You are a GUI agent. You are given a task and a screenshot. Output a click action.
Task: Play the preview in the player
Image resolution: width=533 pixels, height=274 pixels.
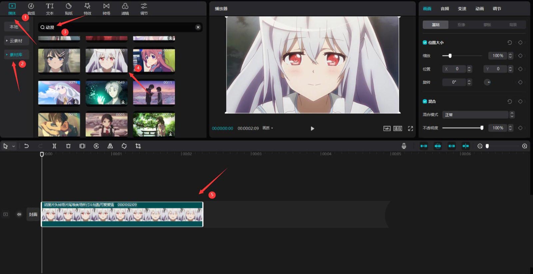312,128
